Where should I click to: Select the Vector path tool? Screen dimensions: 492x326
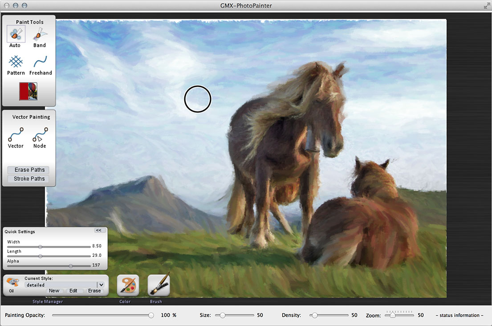[x=16, y=135]
